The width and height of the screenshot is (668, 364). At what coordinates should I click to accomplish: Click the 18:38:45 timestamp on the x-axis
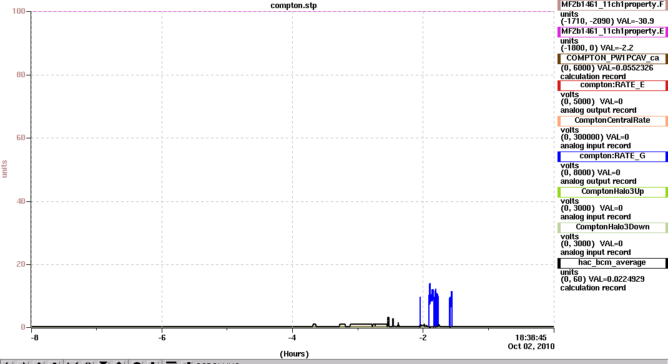coord(531,338)
